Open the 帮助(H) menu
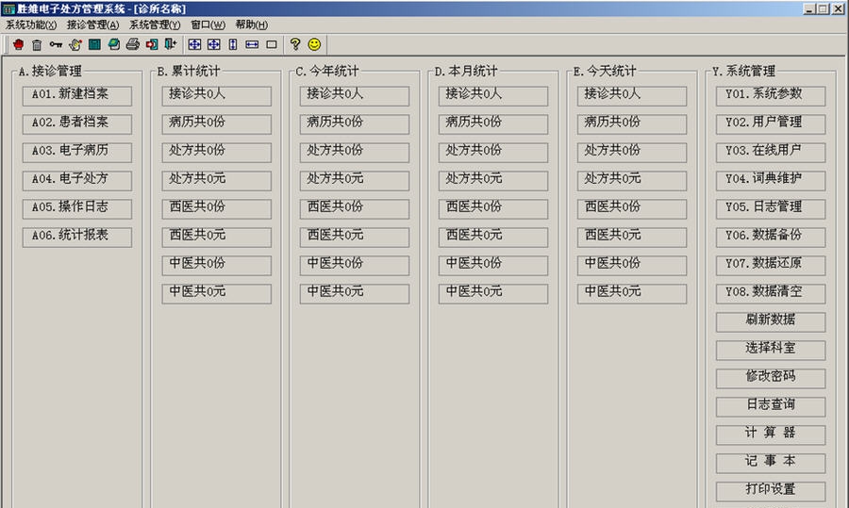Image resolution: width=849 pixels, height=508 pixels. (251, 25)
